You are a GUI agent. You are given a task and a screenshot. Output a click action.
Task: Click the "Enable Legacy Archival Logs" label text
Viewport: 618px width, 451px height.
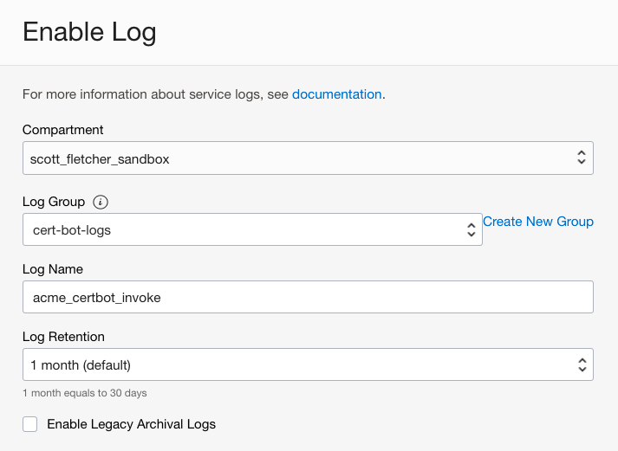click(x=131, y=424)
